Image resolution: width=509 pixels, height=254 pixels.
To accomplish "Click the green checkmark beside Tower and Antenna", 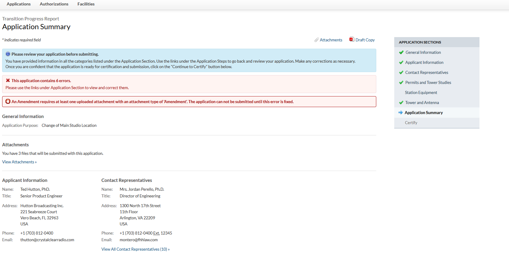I will click(401, 103).
